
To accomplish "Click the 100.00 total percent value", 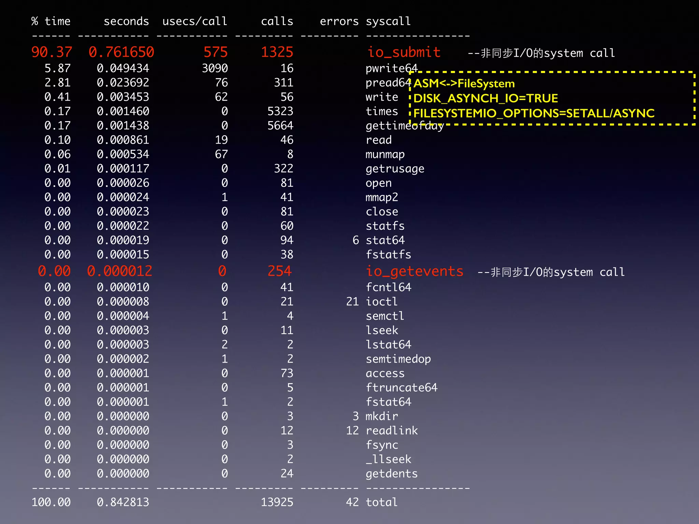I will click(51, 502).
